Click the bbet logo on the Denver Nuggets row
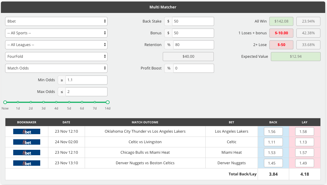 27,163
